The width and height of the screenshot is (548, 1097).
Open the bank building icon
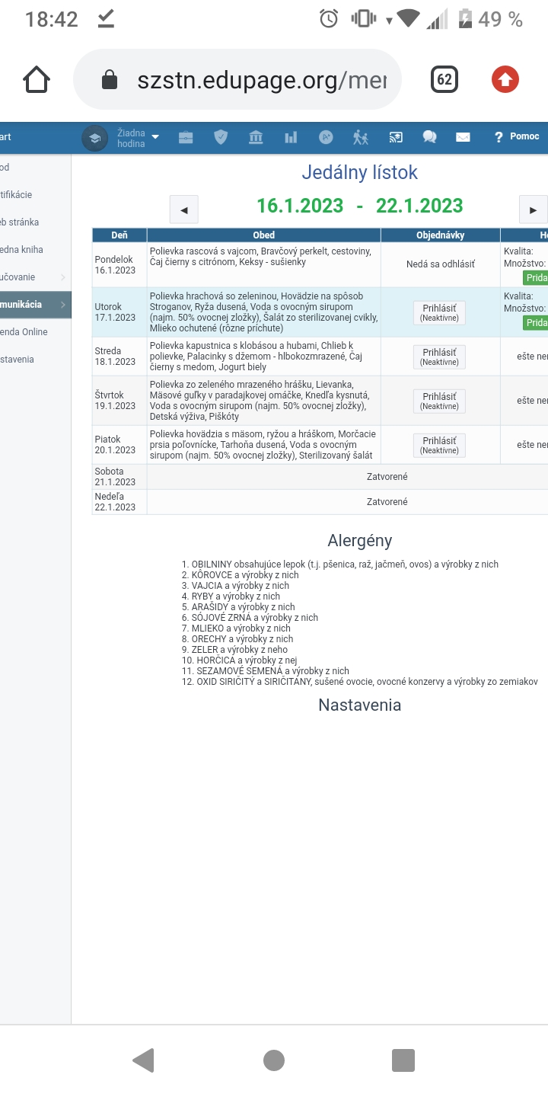(x=256, y=137)
